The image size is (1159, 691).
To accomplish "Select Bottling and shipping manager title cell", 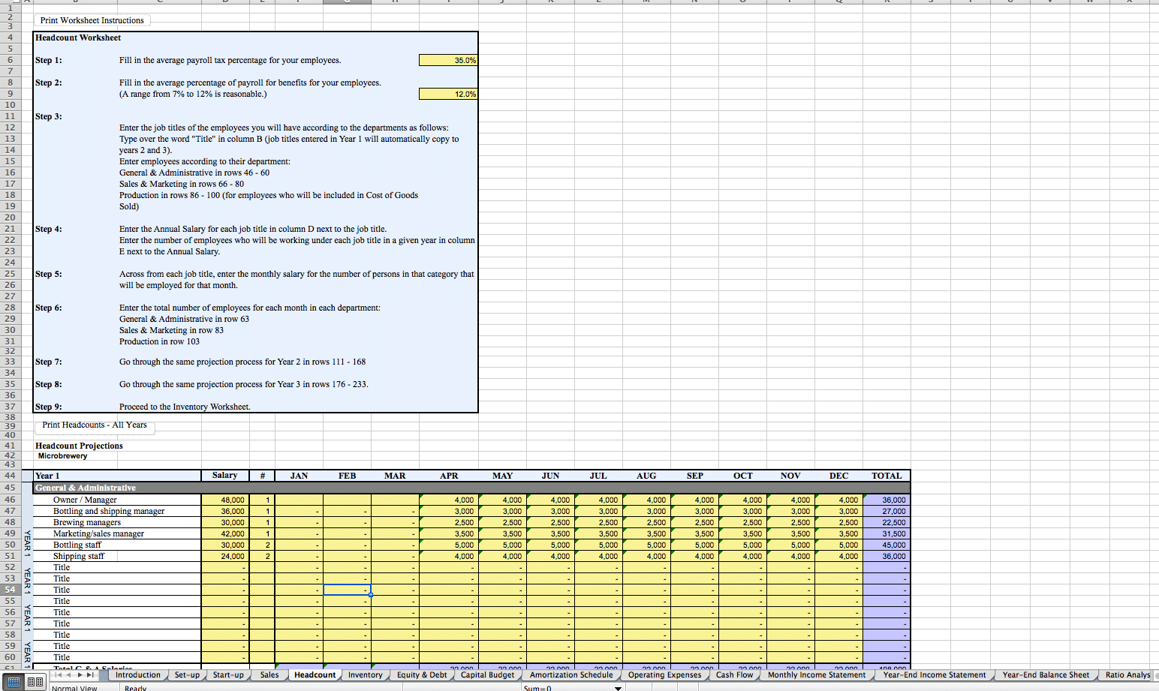I will 118,511.
